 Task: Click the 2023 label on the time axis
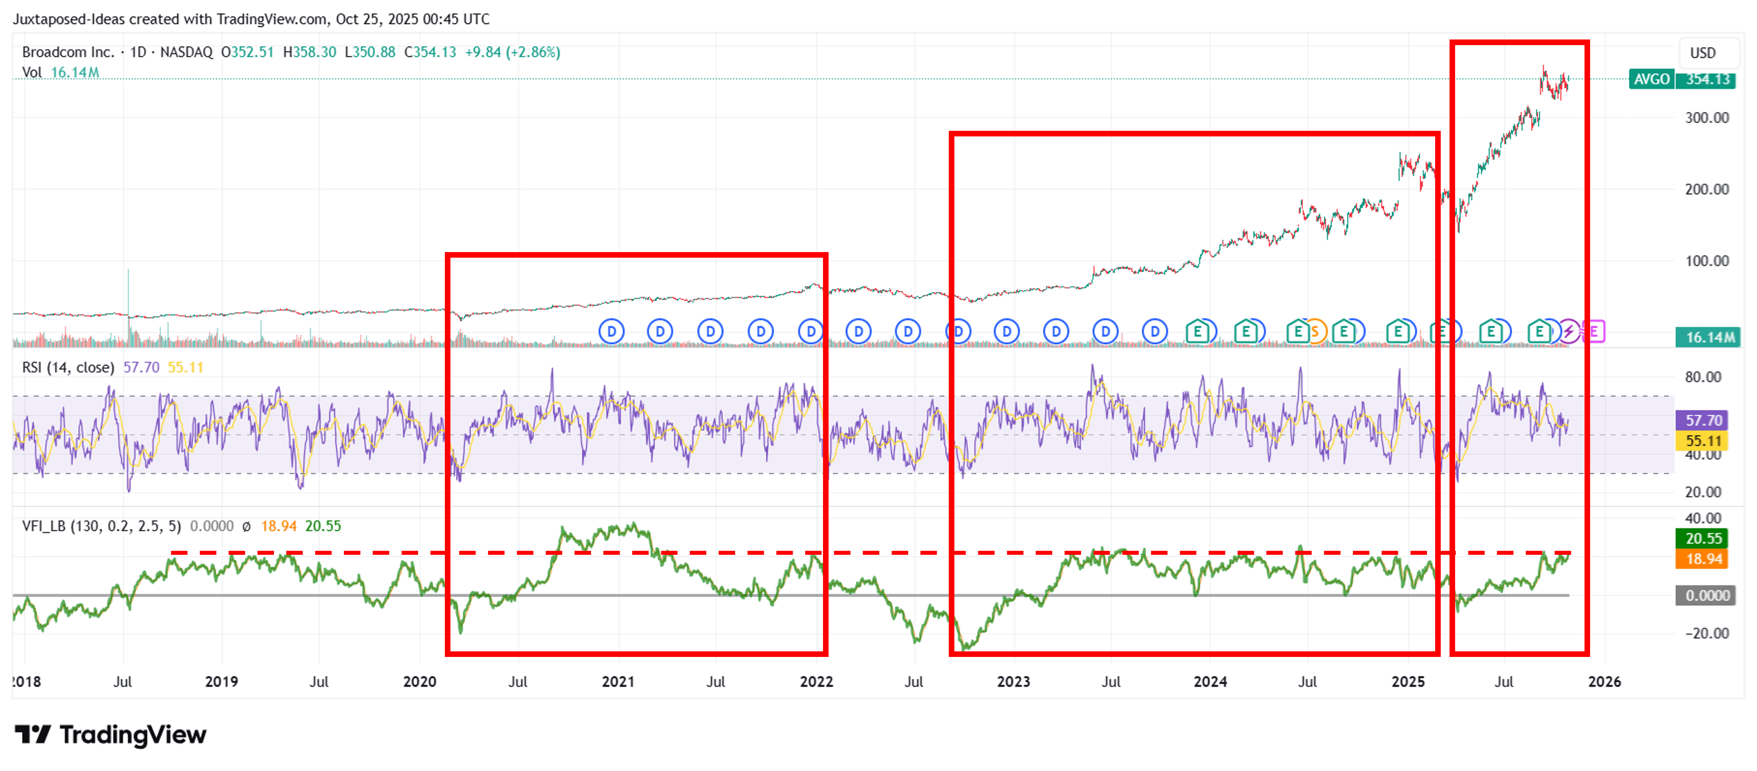[1013, 681]
